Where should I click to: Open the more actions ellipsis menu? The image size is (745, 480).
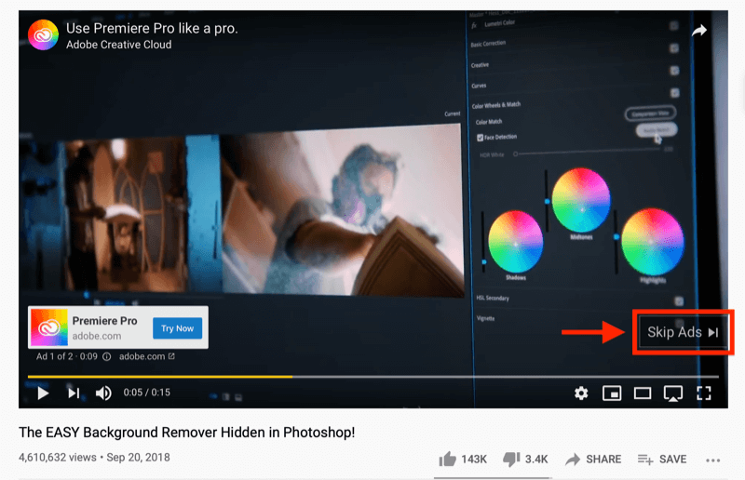[712, 460]
